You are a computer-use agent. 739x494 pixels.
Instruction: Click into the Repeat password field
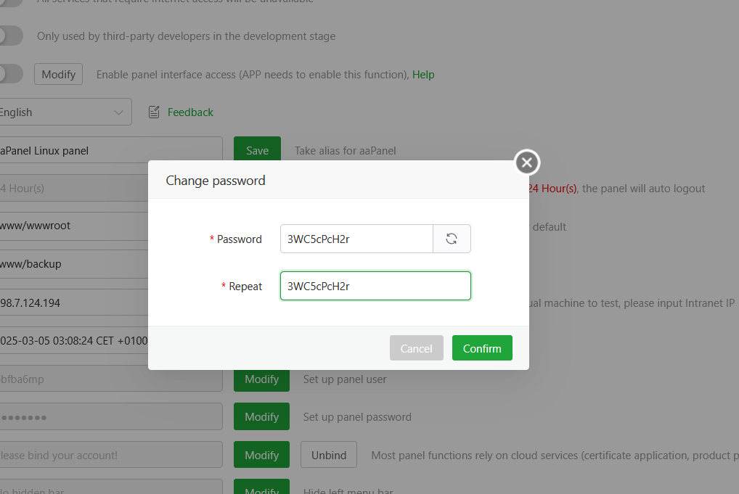375,286
